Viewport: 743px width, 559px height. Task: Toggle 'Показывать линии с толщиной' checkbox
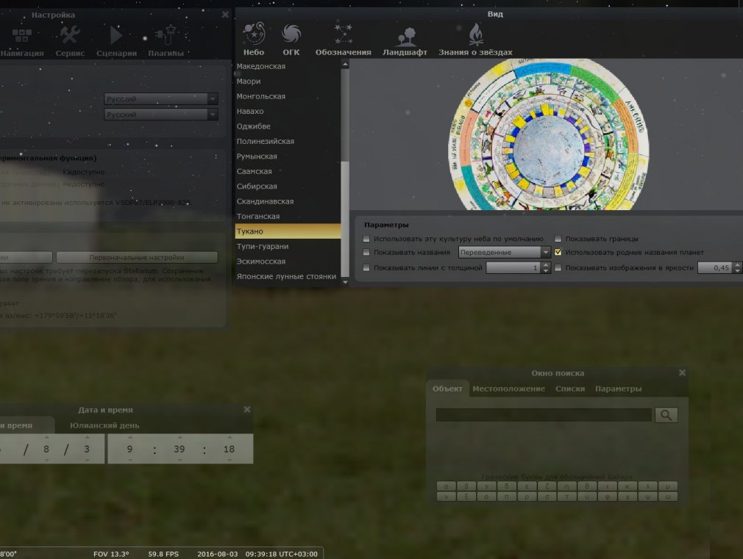point(366,268)
